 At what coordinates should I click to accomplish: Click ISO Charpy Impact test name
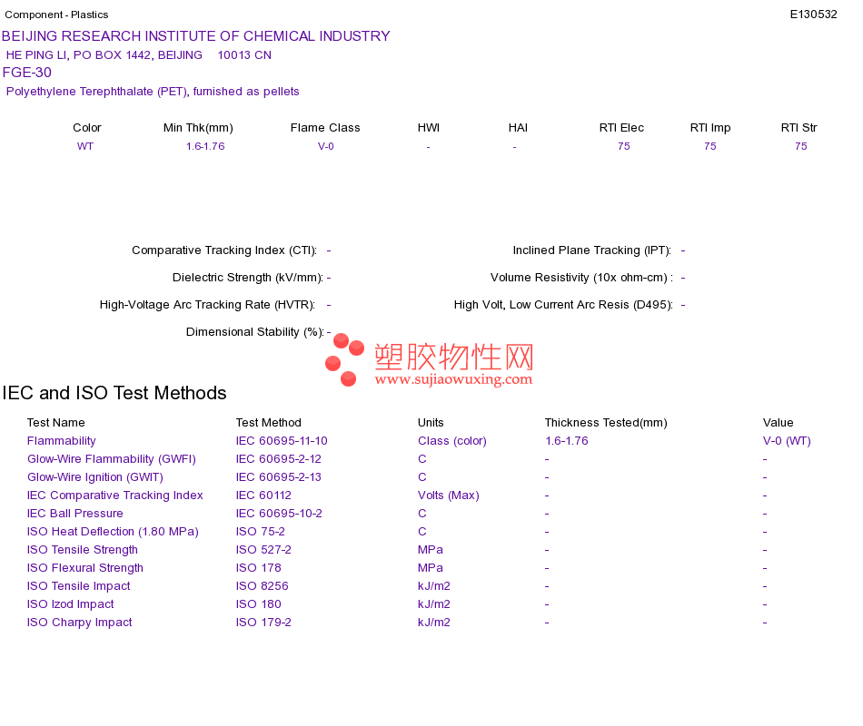[79, 623]
